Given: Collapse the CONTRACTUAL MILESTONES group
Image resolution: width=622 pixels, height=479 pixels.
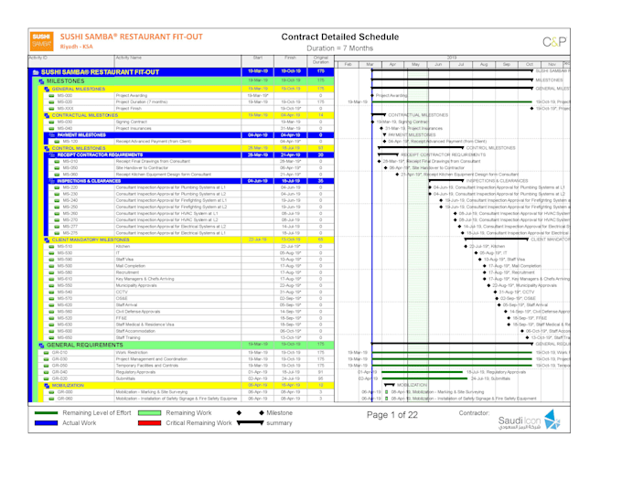Looking at the screenshot, I should coord(47,115).
